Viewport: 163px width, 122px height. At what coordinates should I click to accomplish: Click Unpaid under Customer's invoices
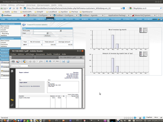click(3, 30)
